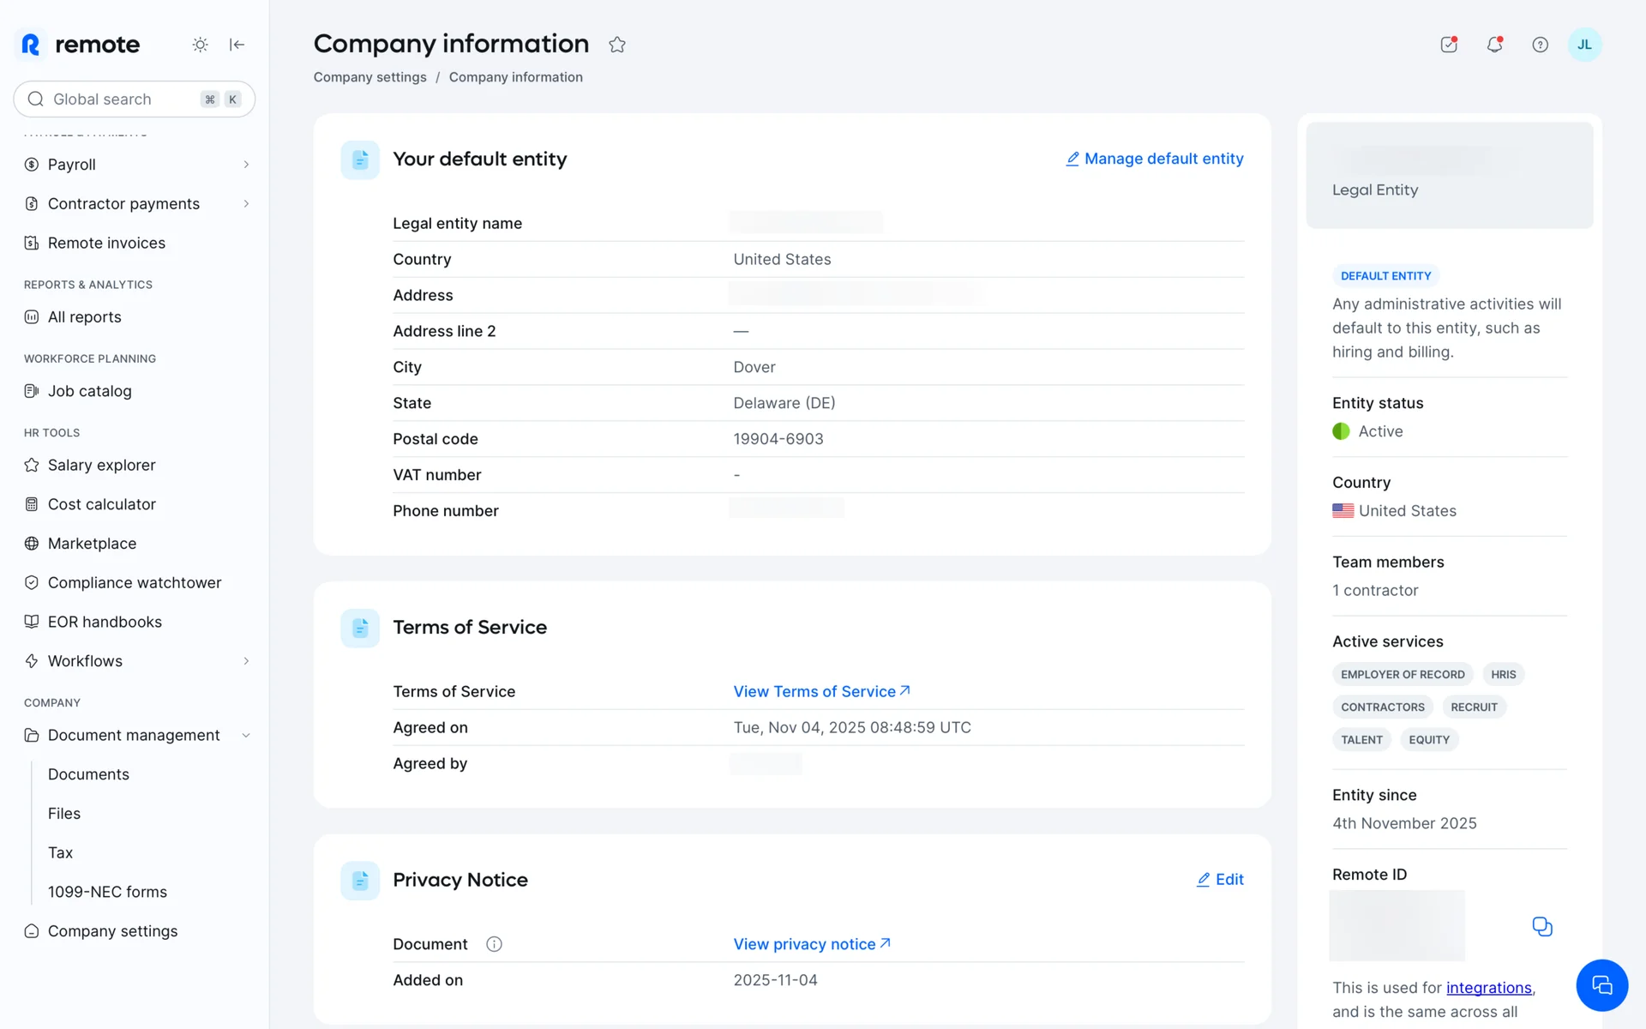Open Compliance watchtower in sidebar
The width and height of the screenshot is (1646, 1029).
[135, 583]
